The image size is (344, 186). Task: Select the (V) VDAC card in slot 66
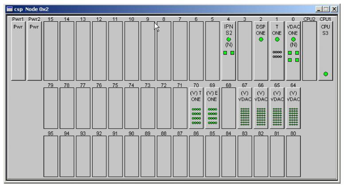[x=261, y=108]
